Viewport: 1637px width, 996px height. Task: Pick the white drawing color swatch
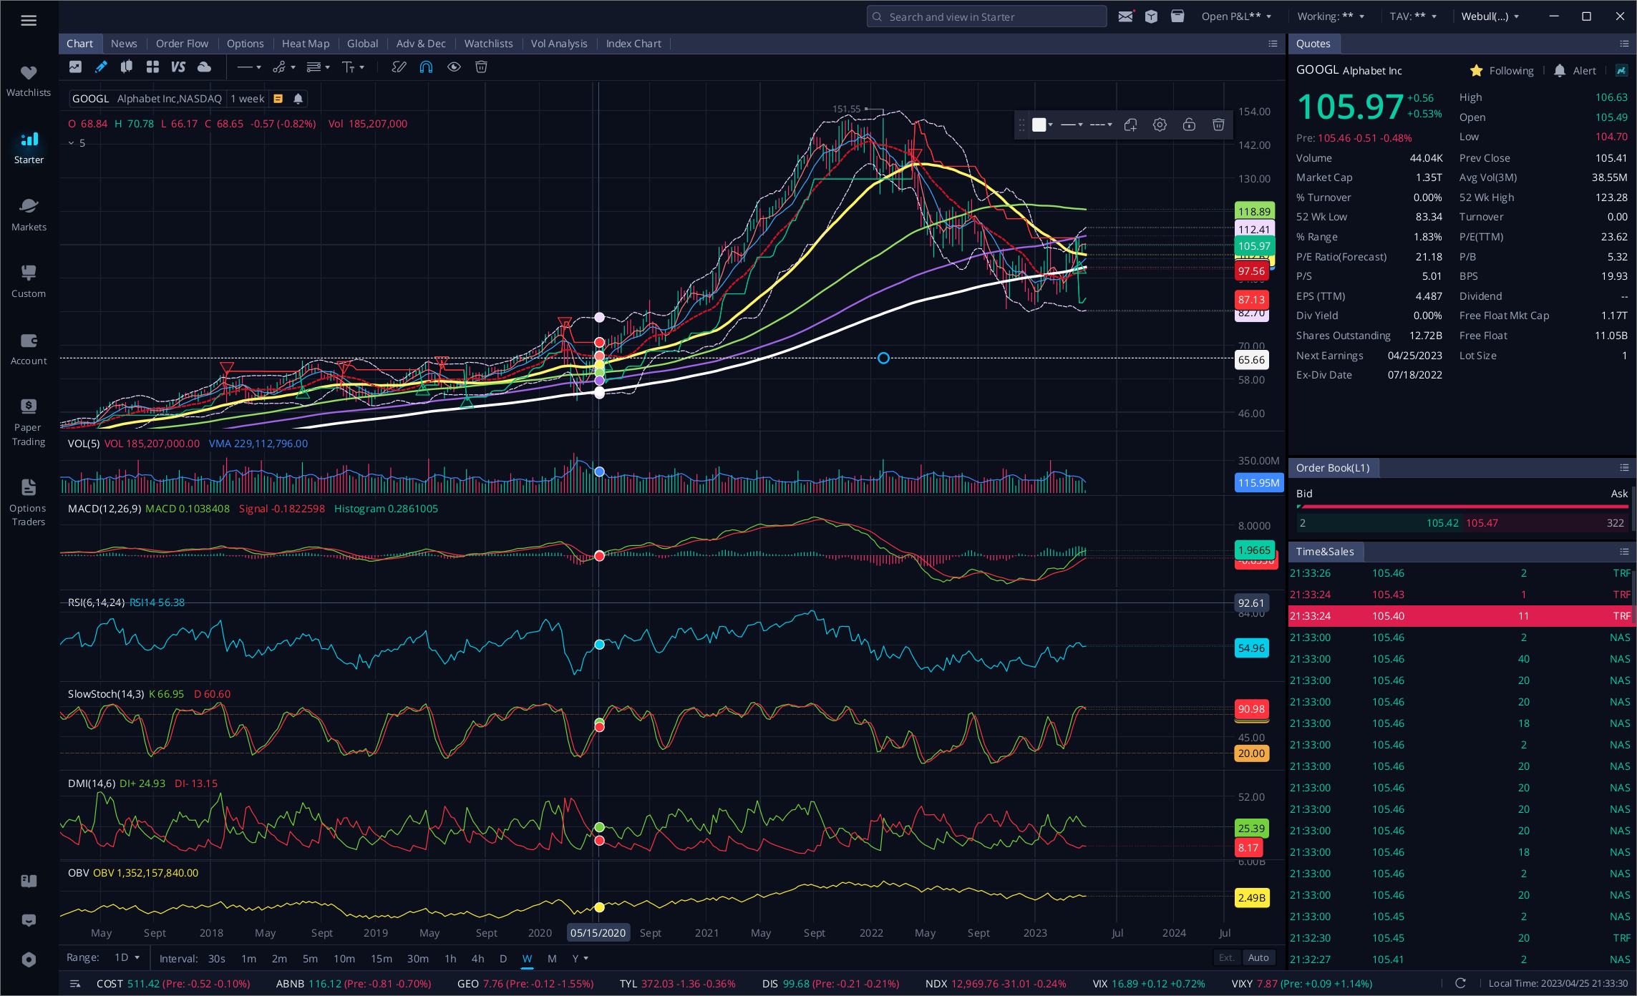1039,125
